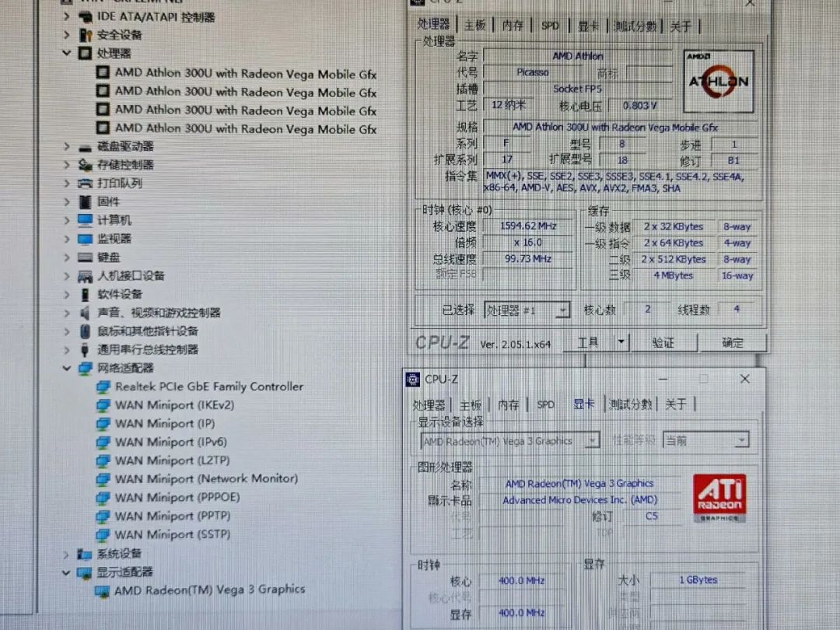Click the Validate button in CPU-Z

coord(664,342)
